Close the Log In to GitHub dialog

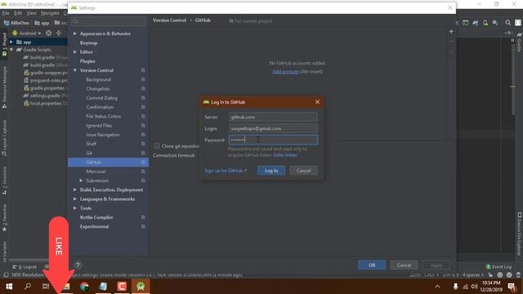317,102
